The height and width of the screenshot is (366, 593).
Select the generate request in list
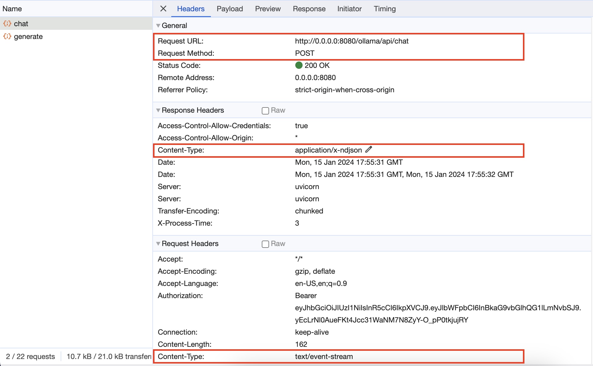28,37
